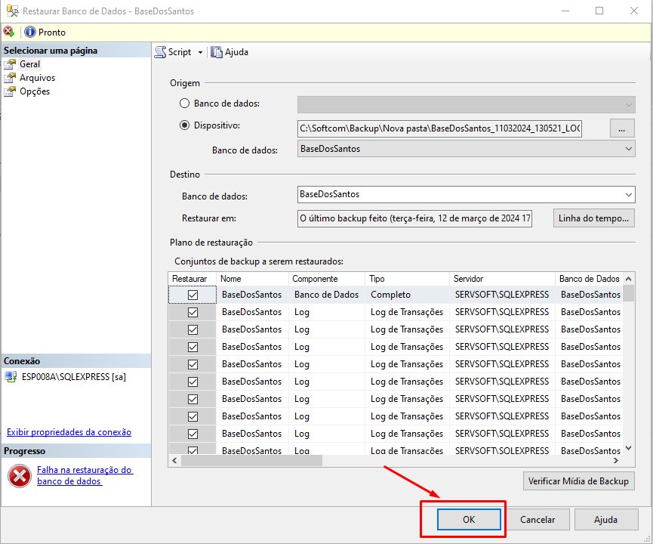653x544 pixels.
Task: Expand the Script dropdown arrow
Action: (x=201, y=52)
